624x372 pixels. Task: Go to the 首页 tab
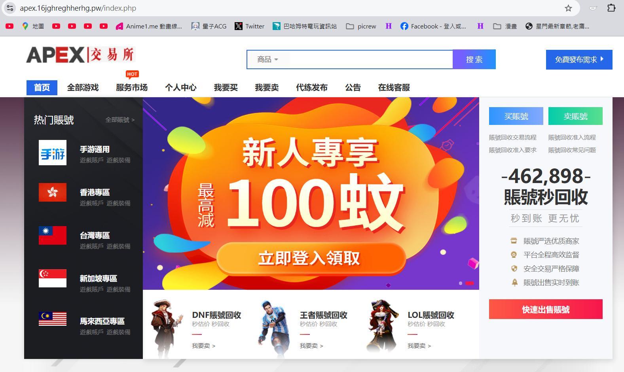pos(42,88)
